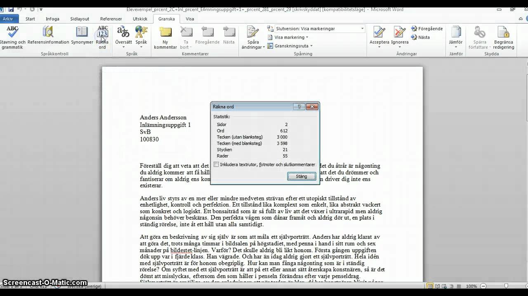Open the Ignorera dropdown arrow
Image resolution: width=528 pixels, height=296 pixels.
[x=400, y=47]
